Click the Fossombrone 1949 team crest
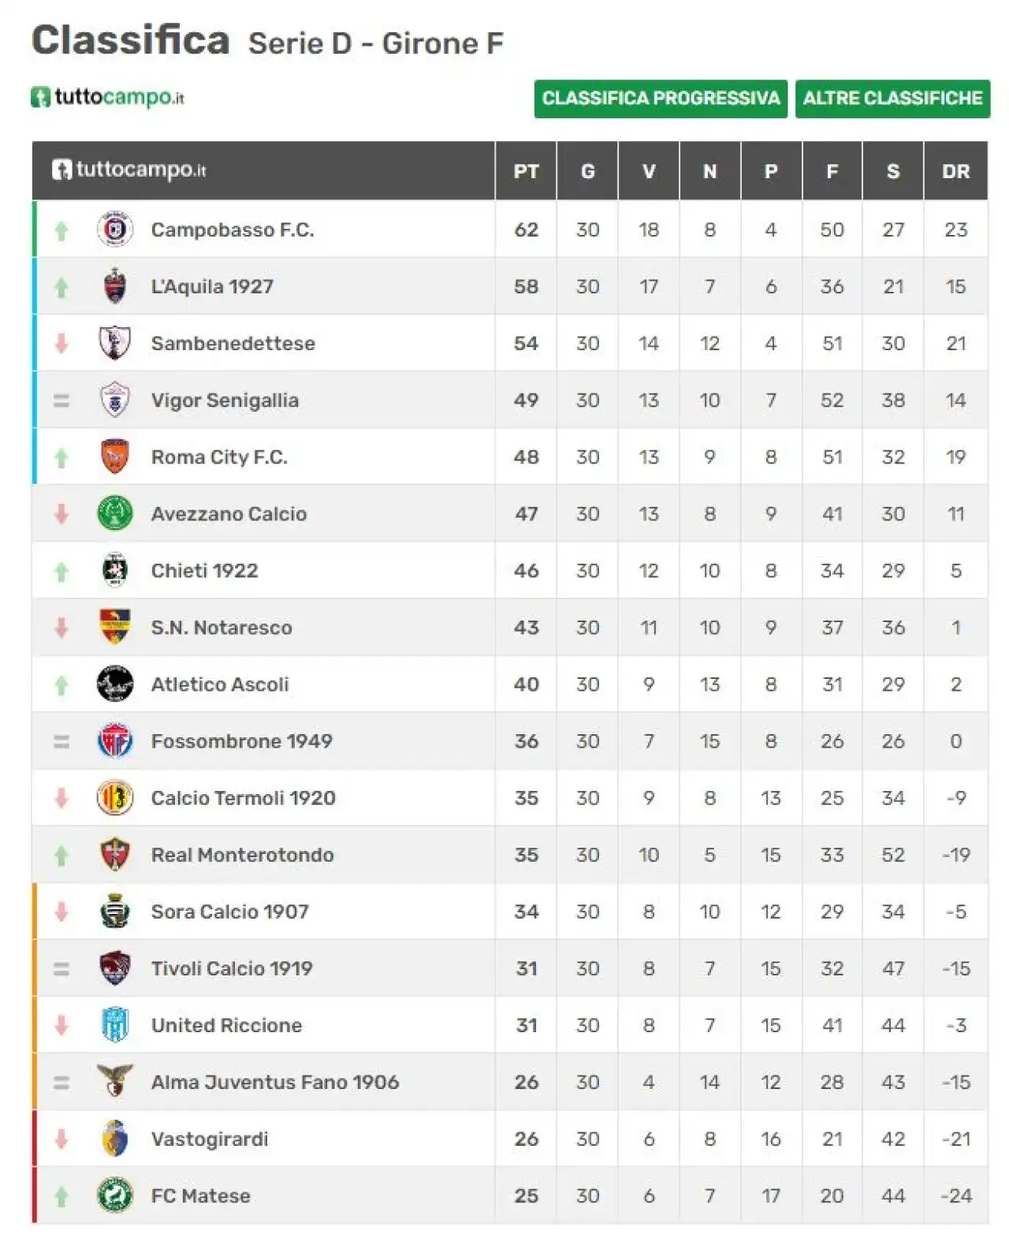Image resolution: width=1009 pixels, height=1238 pixels. click(x=115, y=740)
